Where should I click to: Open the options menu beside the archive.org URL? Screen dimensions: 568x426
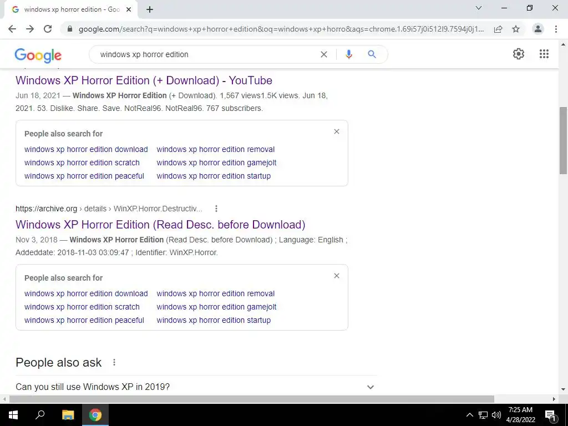216,209
